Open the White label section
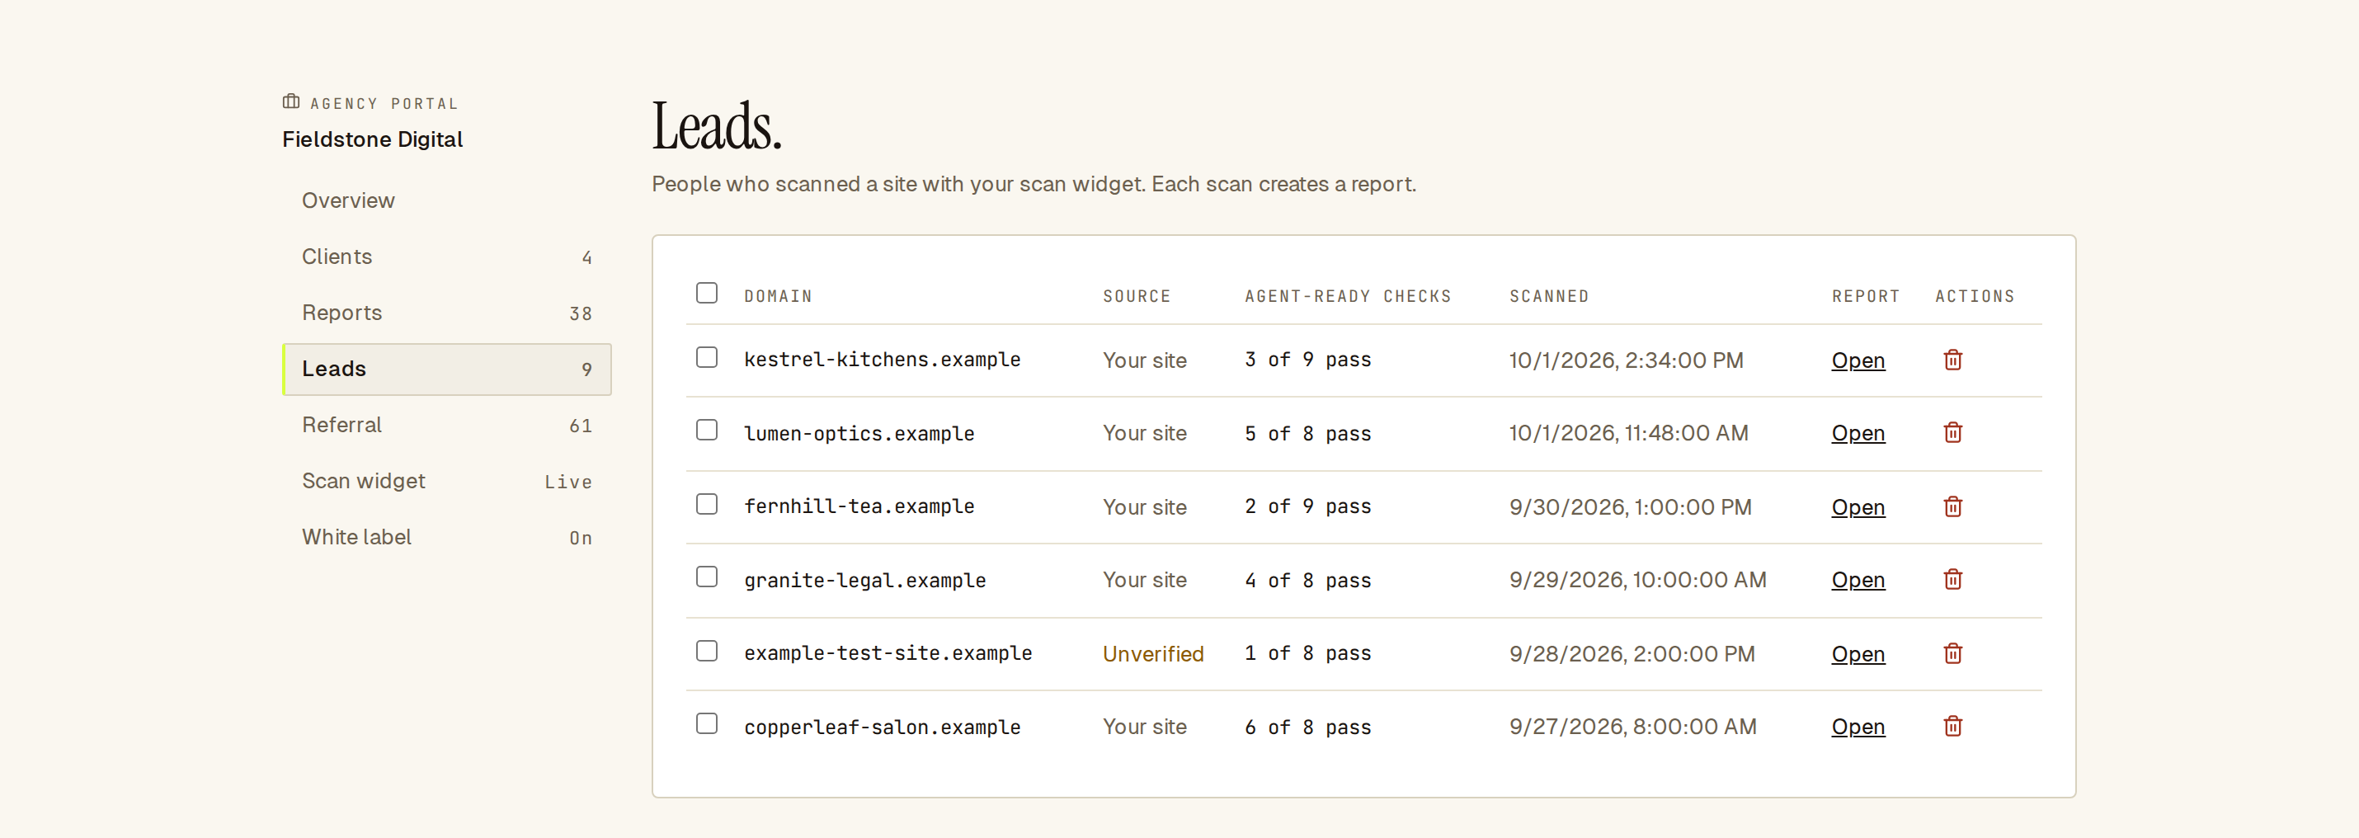The image size is (2359, 838). pos(447,538)
